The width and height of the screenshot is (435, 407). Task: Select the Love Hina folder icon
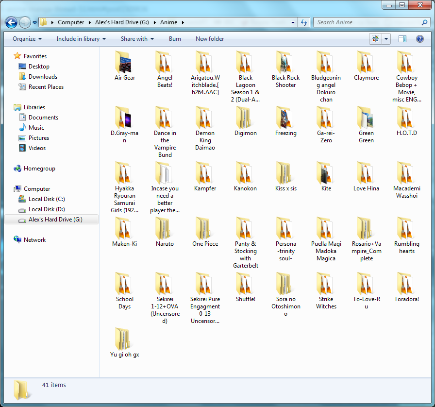click(x=365, y=172)
